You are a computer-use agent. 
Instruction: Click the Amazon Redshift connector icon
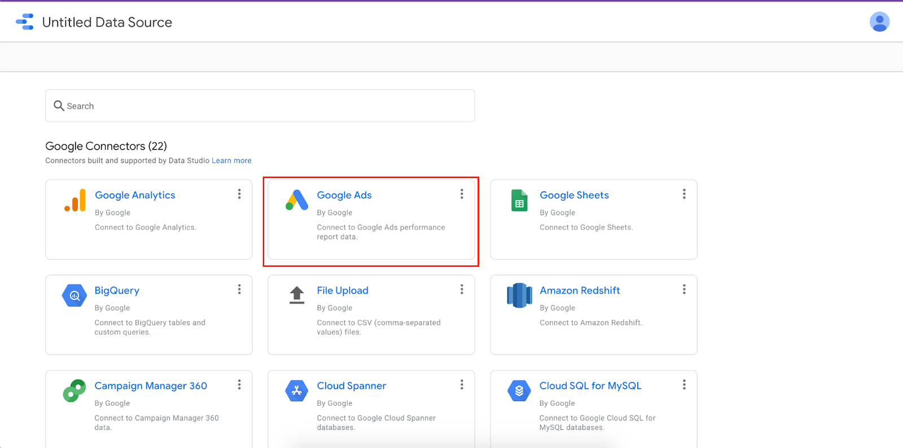[x=519, y=295]
